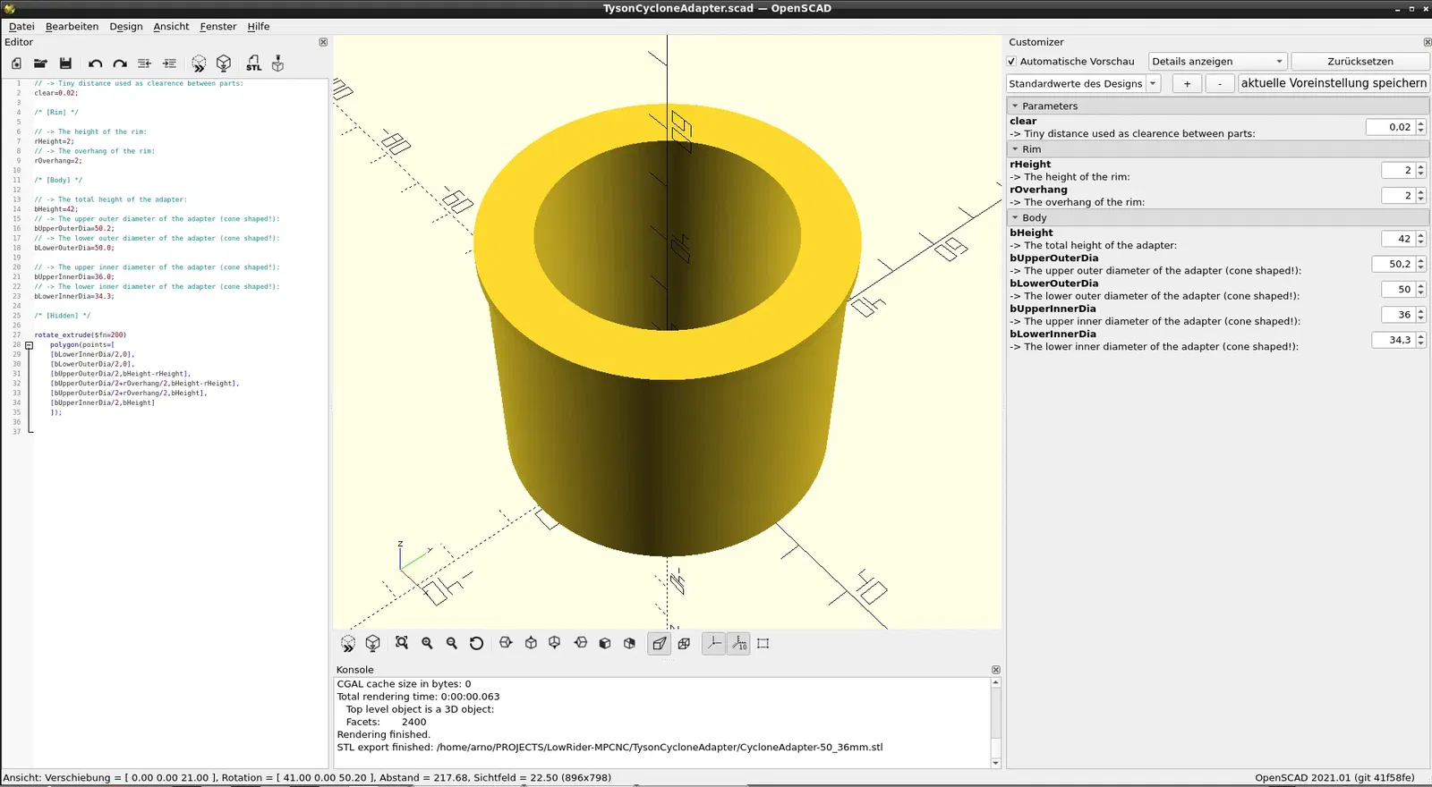1432x787 pixels.
Task: Collapse the Rim parameter group
Action: [1015, 149]
